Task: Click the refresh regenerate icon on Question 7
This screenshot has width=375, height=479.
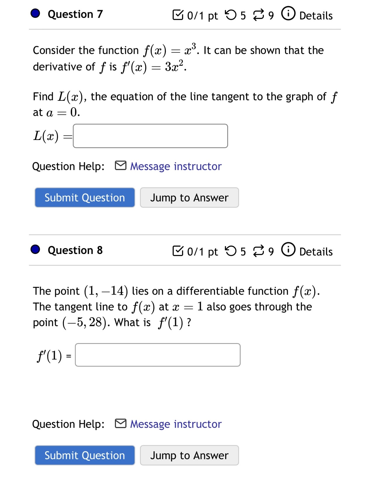Action: pos(258,15)
